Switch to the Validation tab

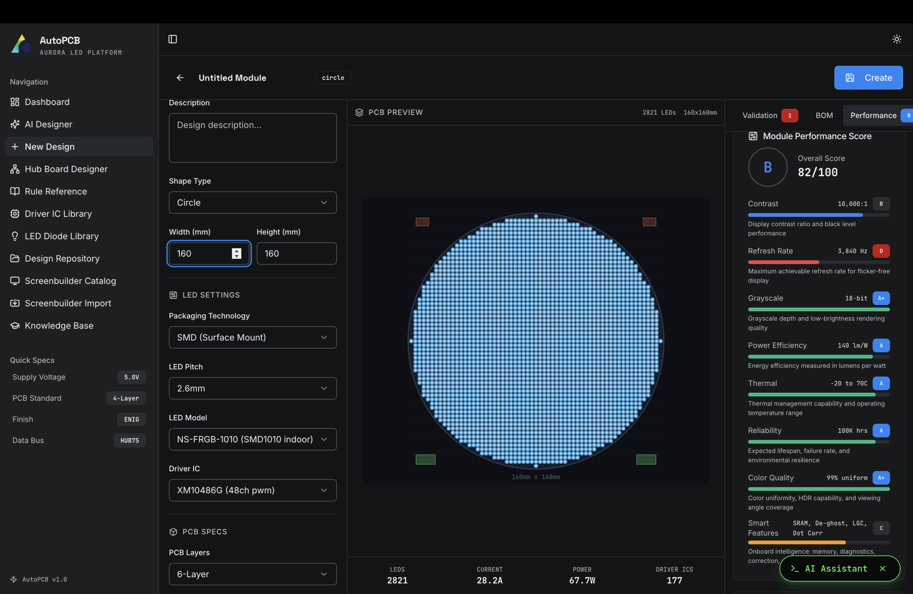[x=760, y=116]
